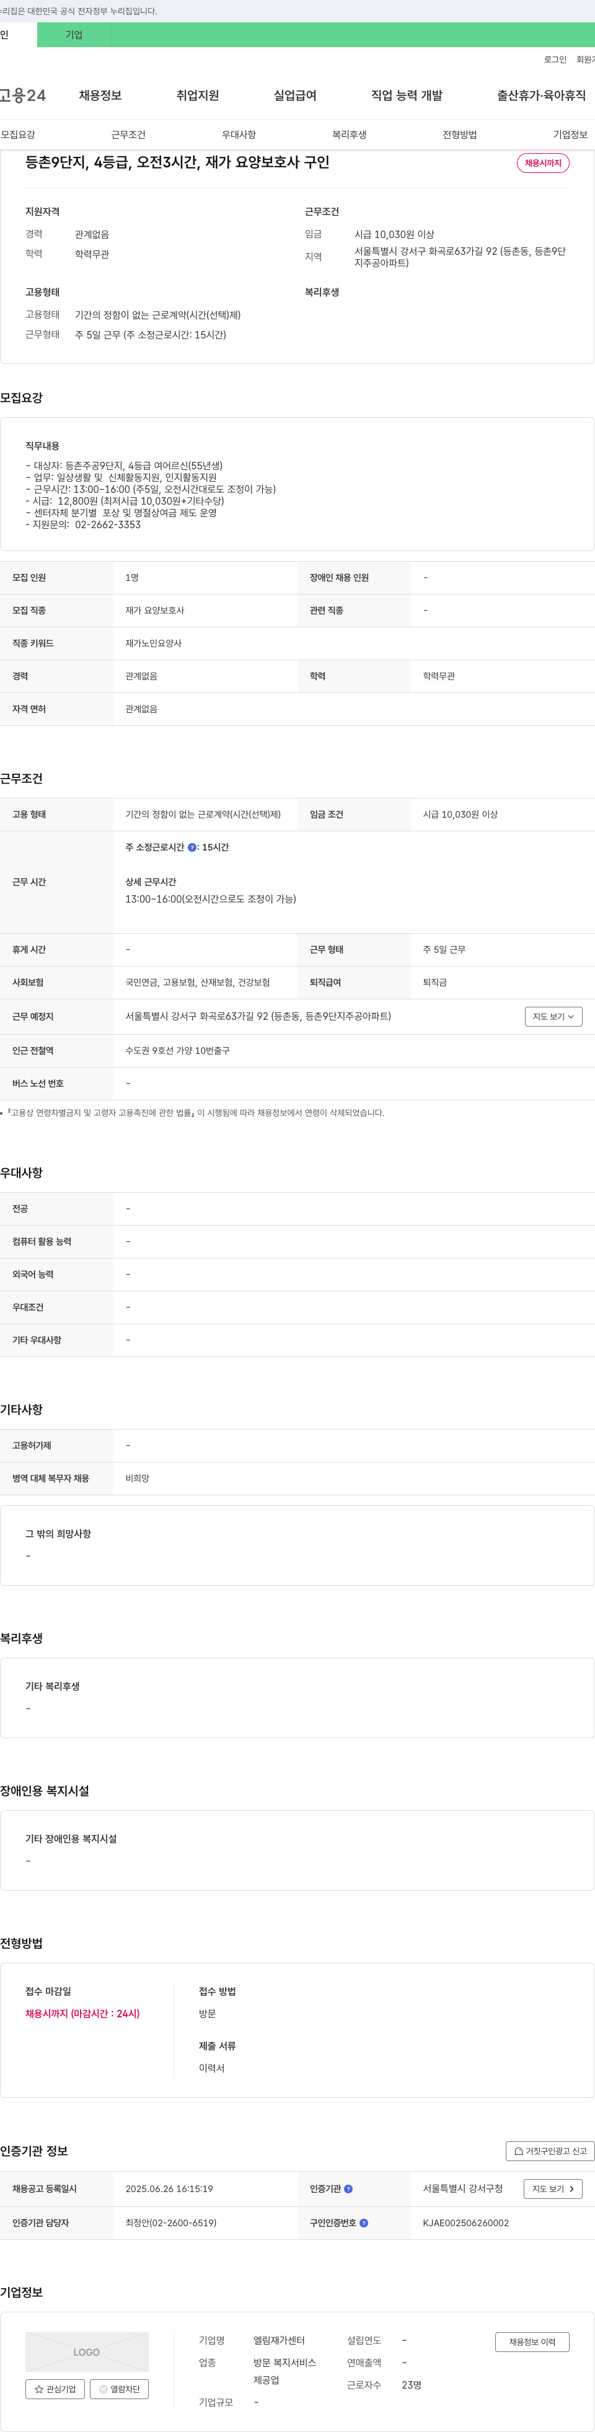Viewport: 595px width, 2432px height.
Task: Open the 로그인 link
Action: pyautogui.click(x=555, y=60)
